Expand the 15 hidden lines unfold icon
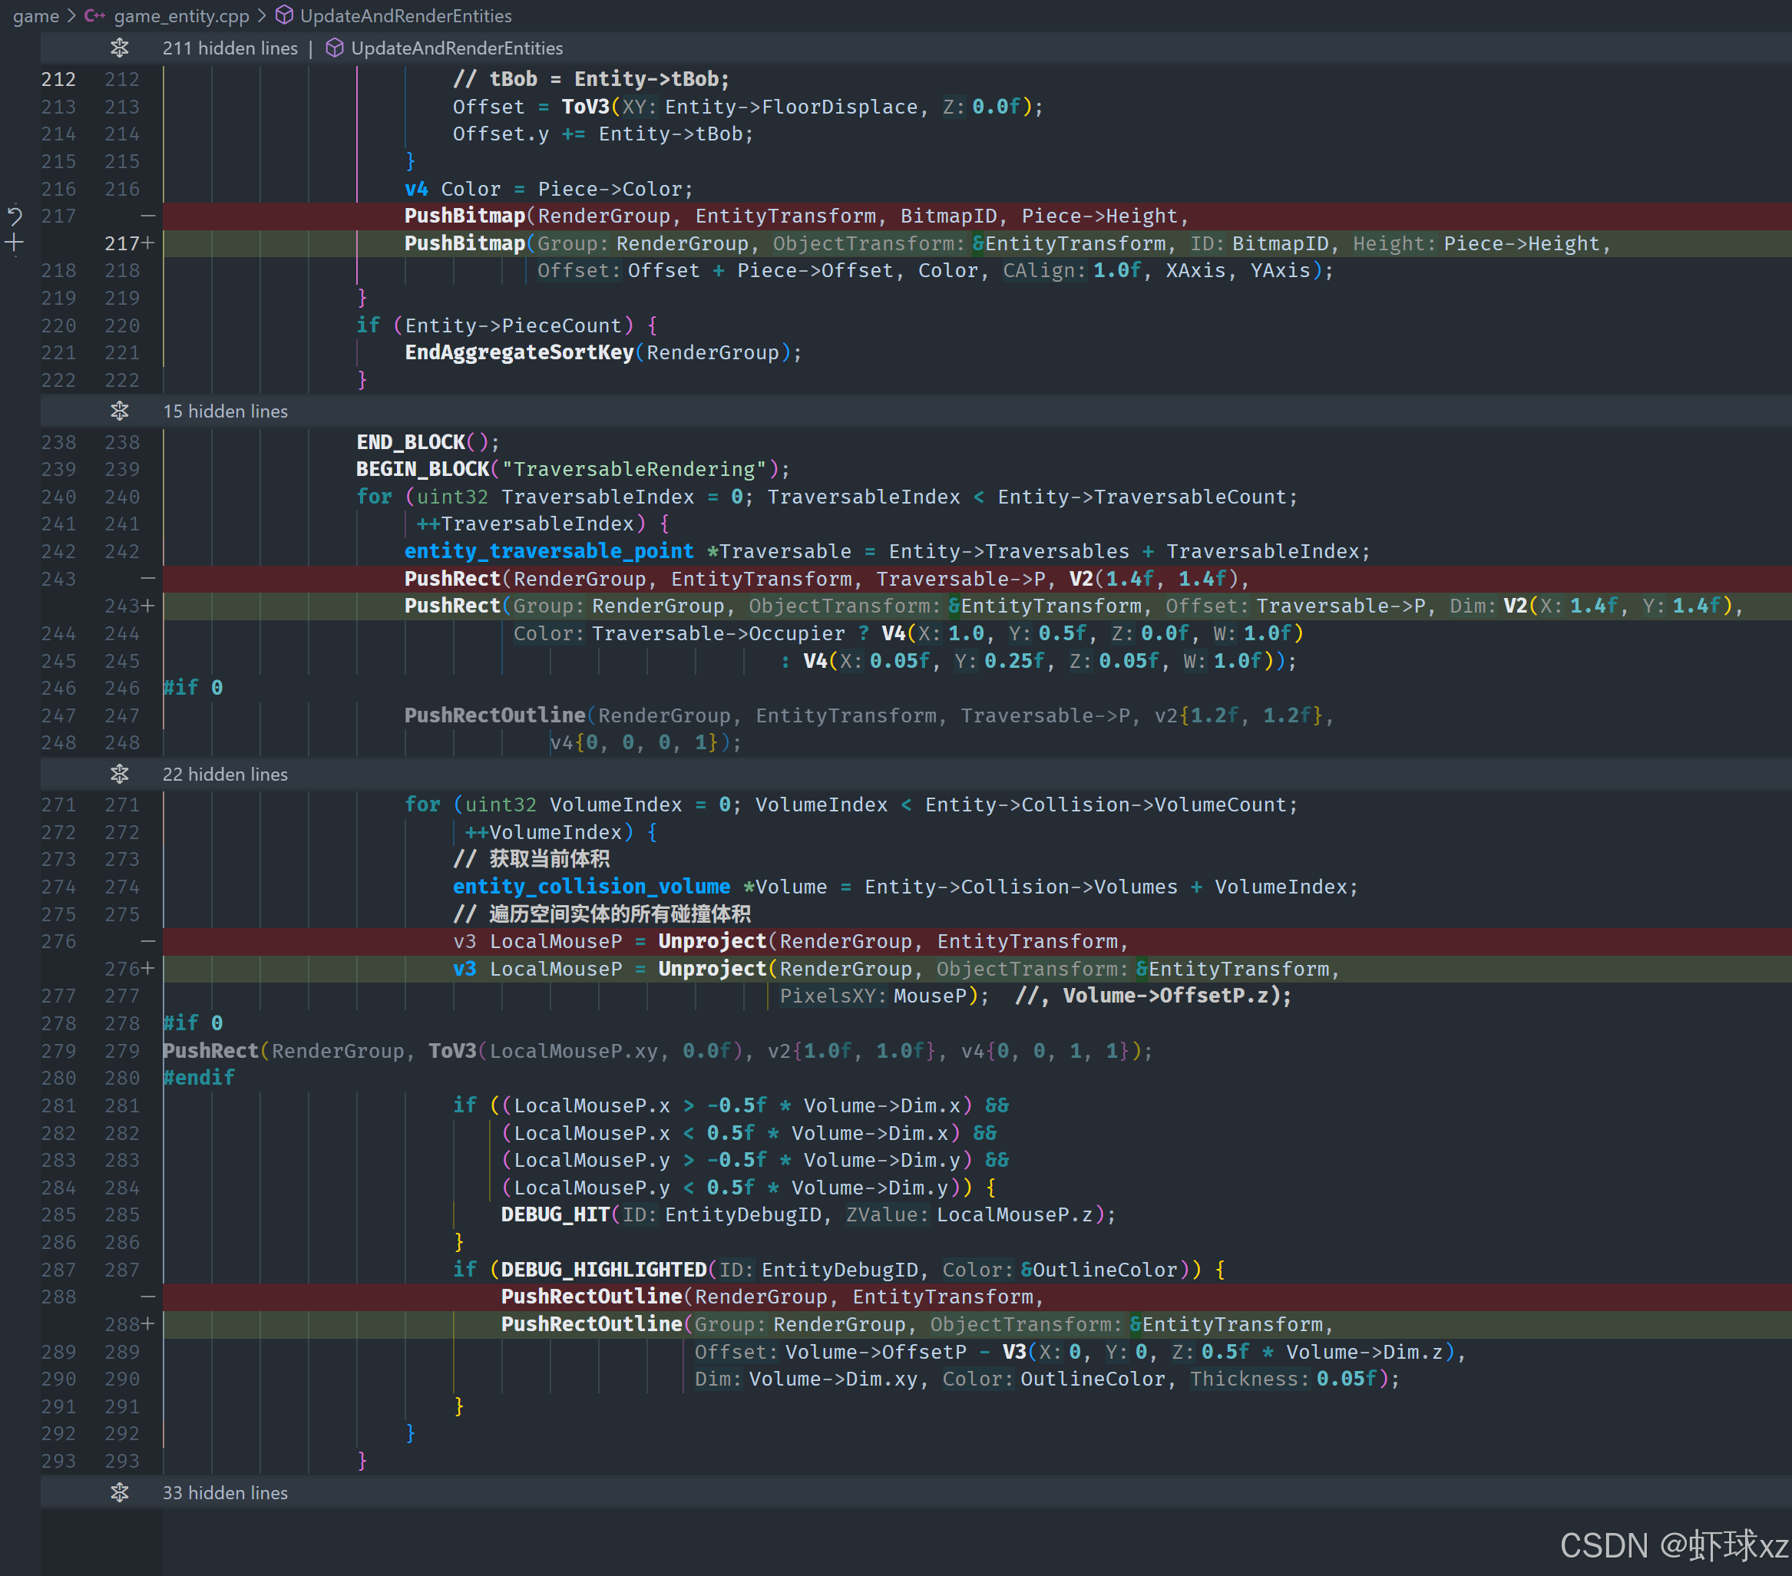1792x1576 pixels. point(119,411)
